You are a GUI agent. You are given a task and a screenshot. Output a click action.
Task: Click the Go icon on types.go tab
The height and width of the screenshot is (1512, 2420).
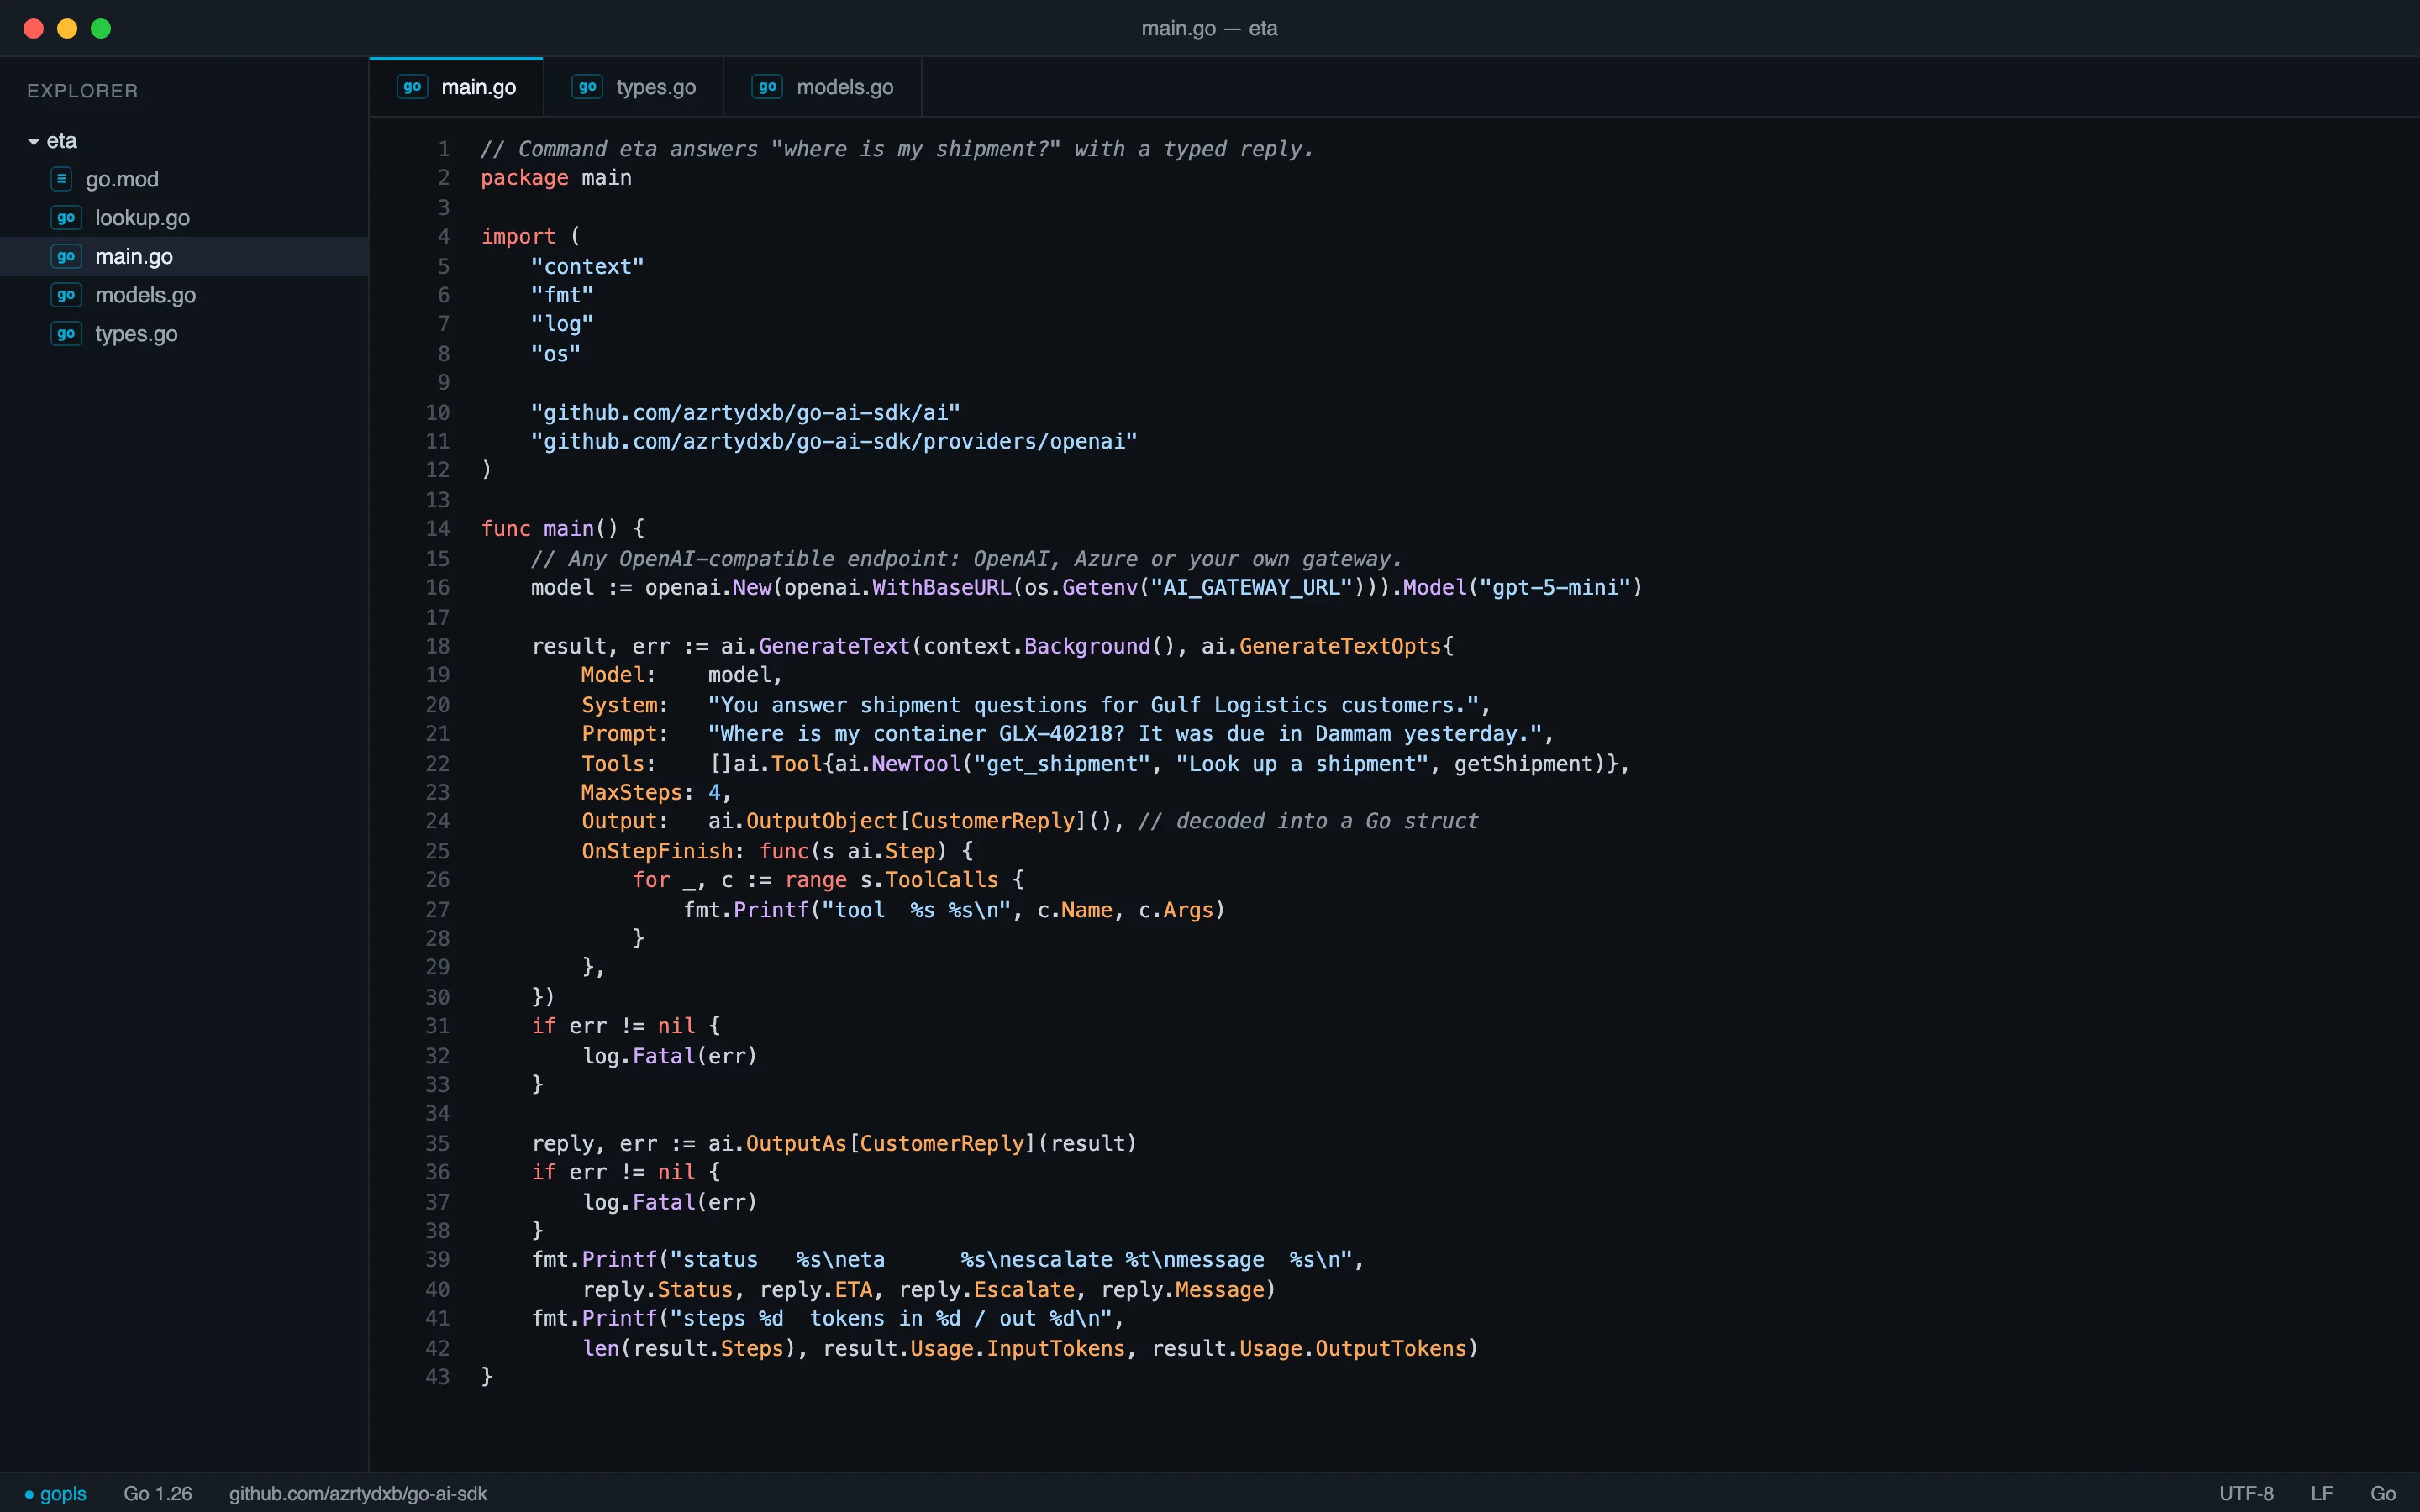click(x=587, y=87)
